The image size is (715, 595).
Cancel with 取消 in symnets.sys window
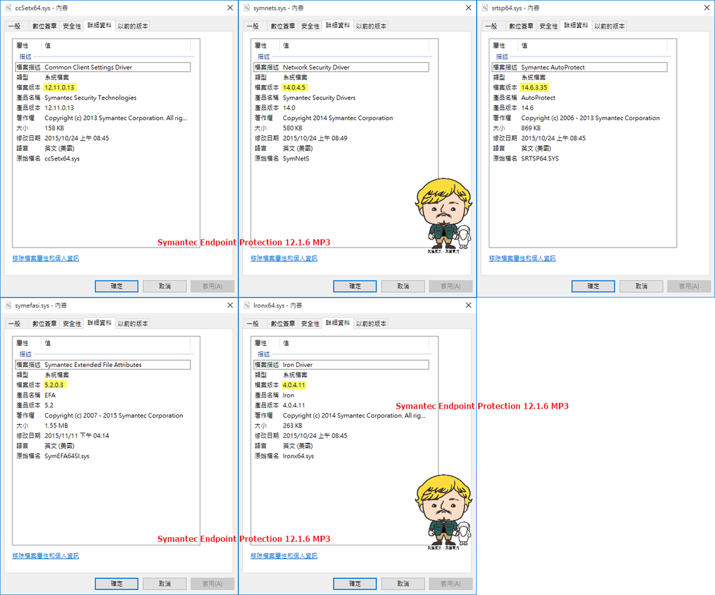pyautogui.click(x=403, y=286)
